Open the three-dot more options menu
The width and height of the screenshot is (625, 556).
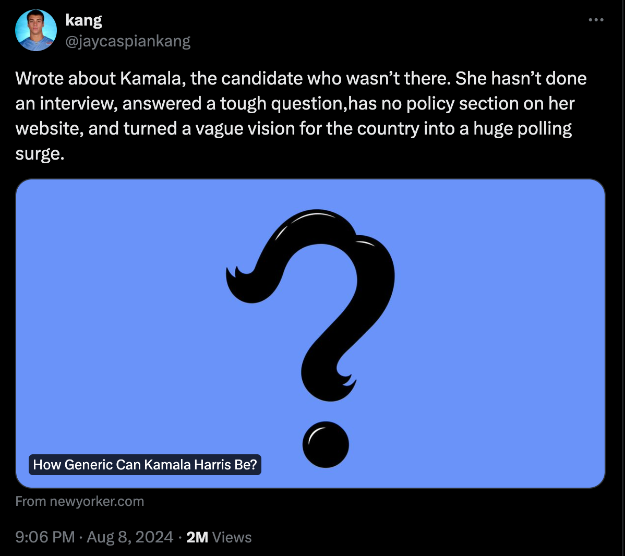click(596, 20)
